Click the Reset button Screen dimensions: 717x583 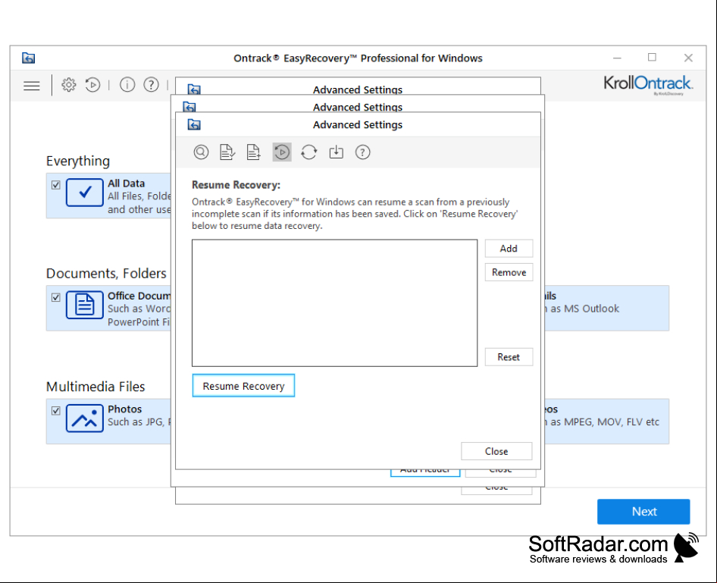point(509,357)
